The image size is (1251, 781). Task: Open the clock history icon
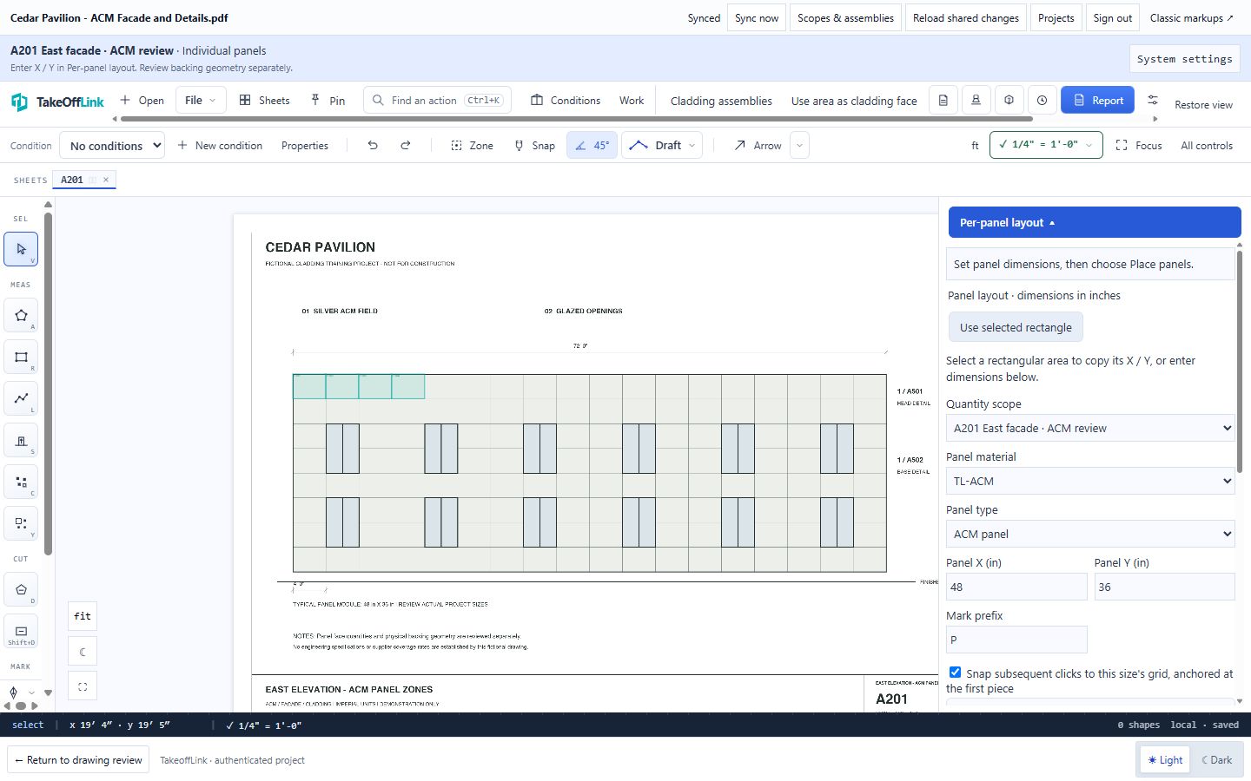pos(1042,101)
